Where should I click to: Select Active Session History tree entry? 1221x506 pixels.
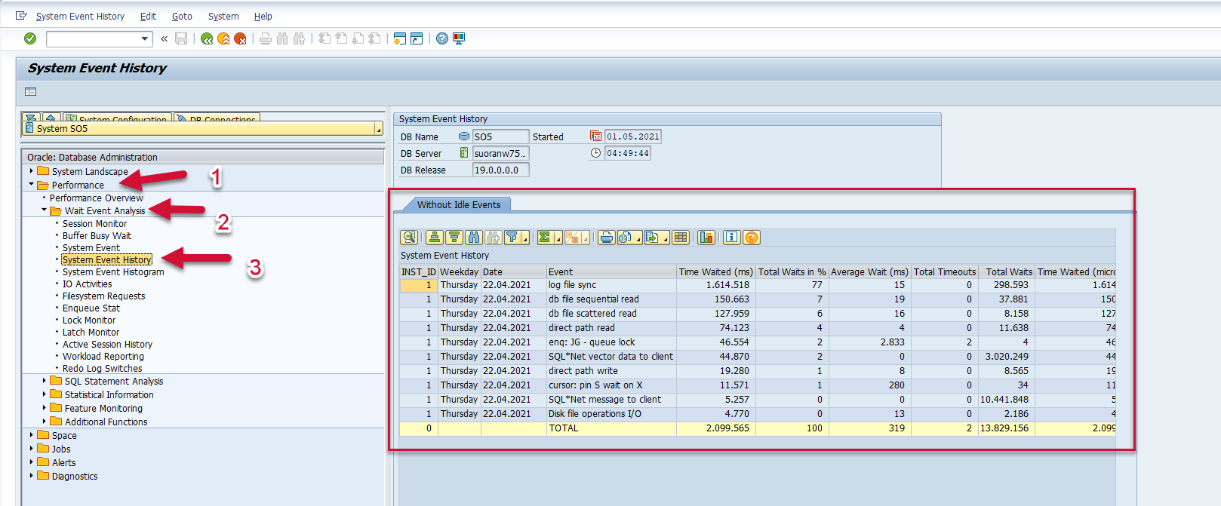[x=107, y=345]
